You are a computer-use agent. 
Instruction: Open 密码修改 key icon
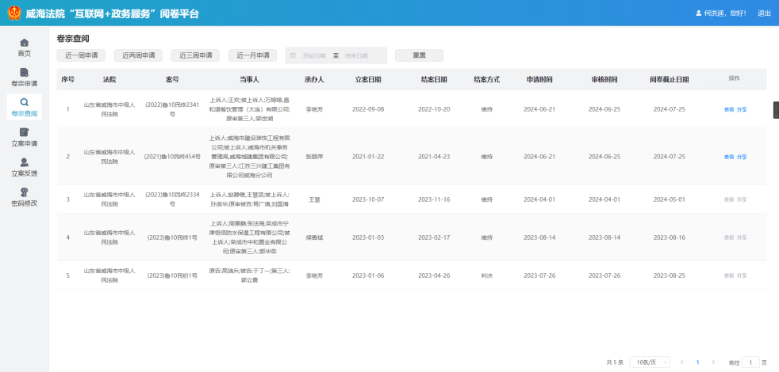24,192
